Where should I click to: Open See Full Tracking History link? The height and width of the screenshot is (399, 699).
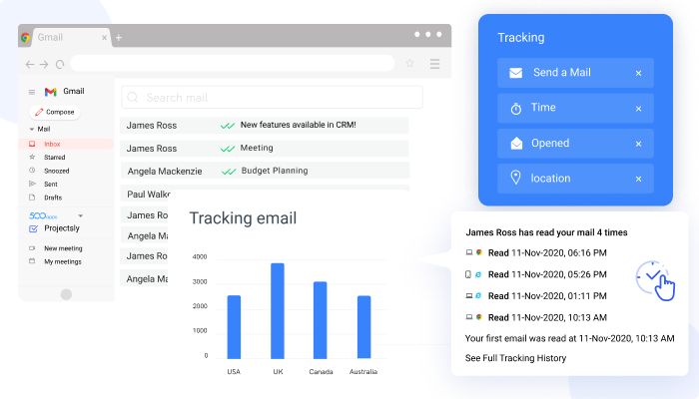[x=515, y=358]
